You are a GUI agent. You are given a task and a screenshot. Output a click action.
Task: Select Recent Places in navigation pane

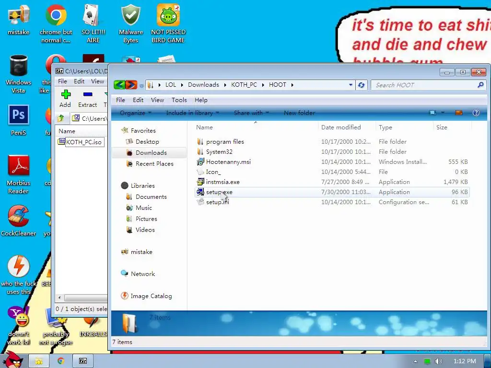[x=154, y=164]
